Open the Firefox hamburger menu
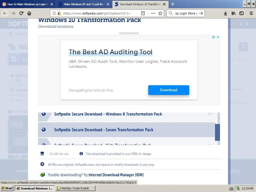This screenshot has height=192, width=256. pos(251,13)
